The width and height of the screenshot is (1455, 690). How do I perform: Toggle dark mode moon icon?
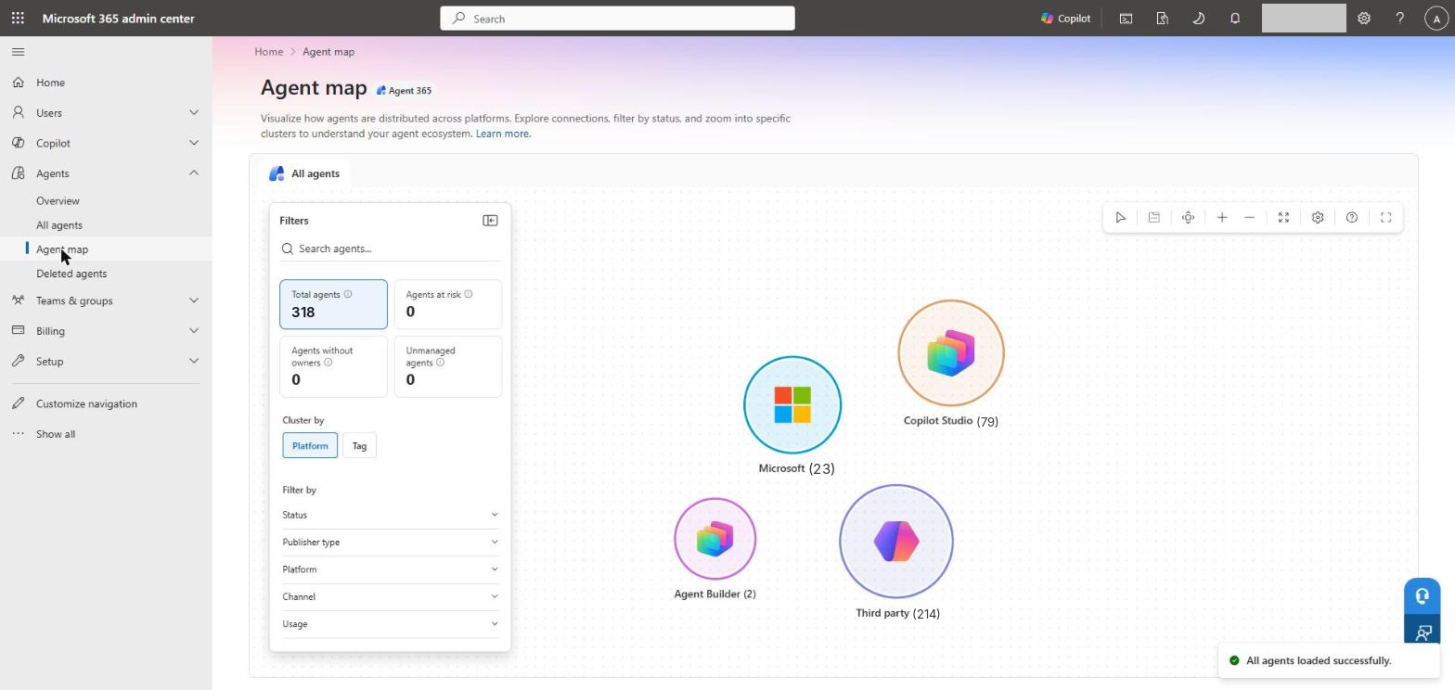(x=1198, y=18)
